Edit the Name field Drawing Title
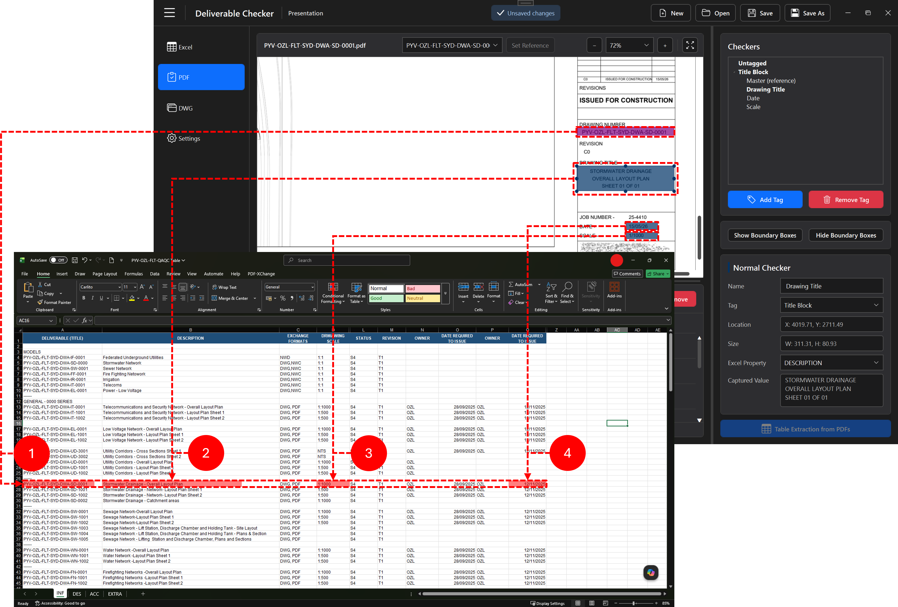 tap(832, 286)
